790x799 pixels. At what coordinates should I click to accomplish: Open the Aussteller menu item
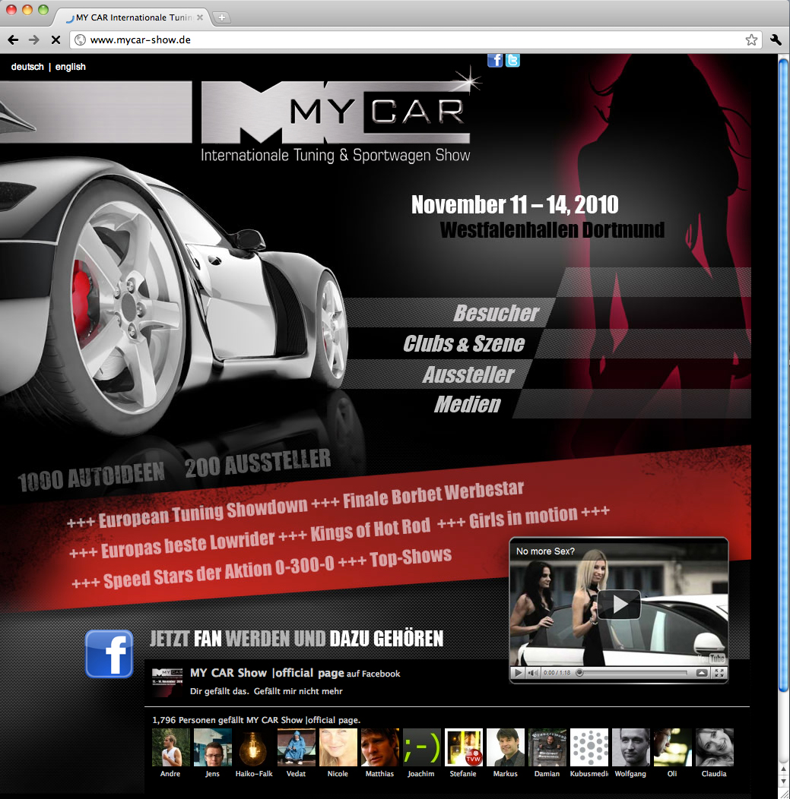click(468, 374)
